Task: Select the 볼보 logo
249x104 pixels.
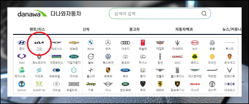Action: (91, 56)
